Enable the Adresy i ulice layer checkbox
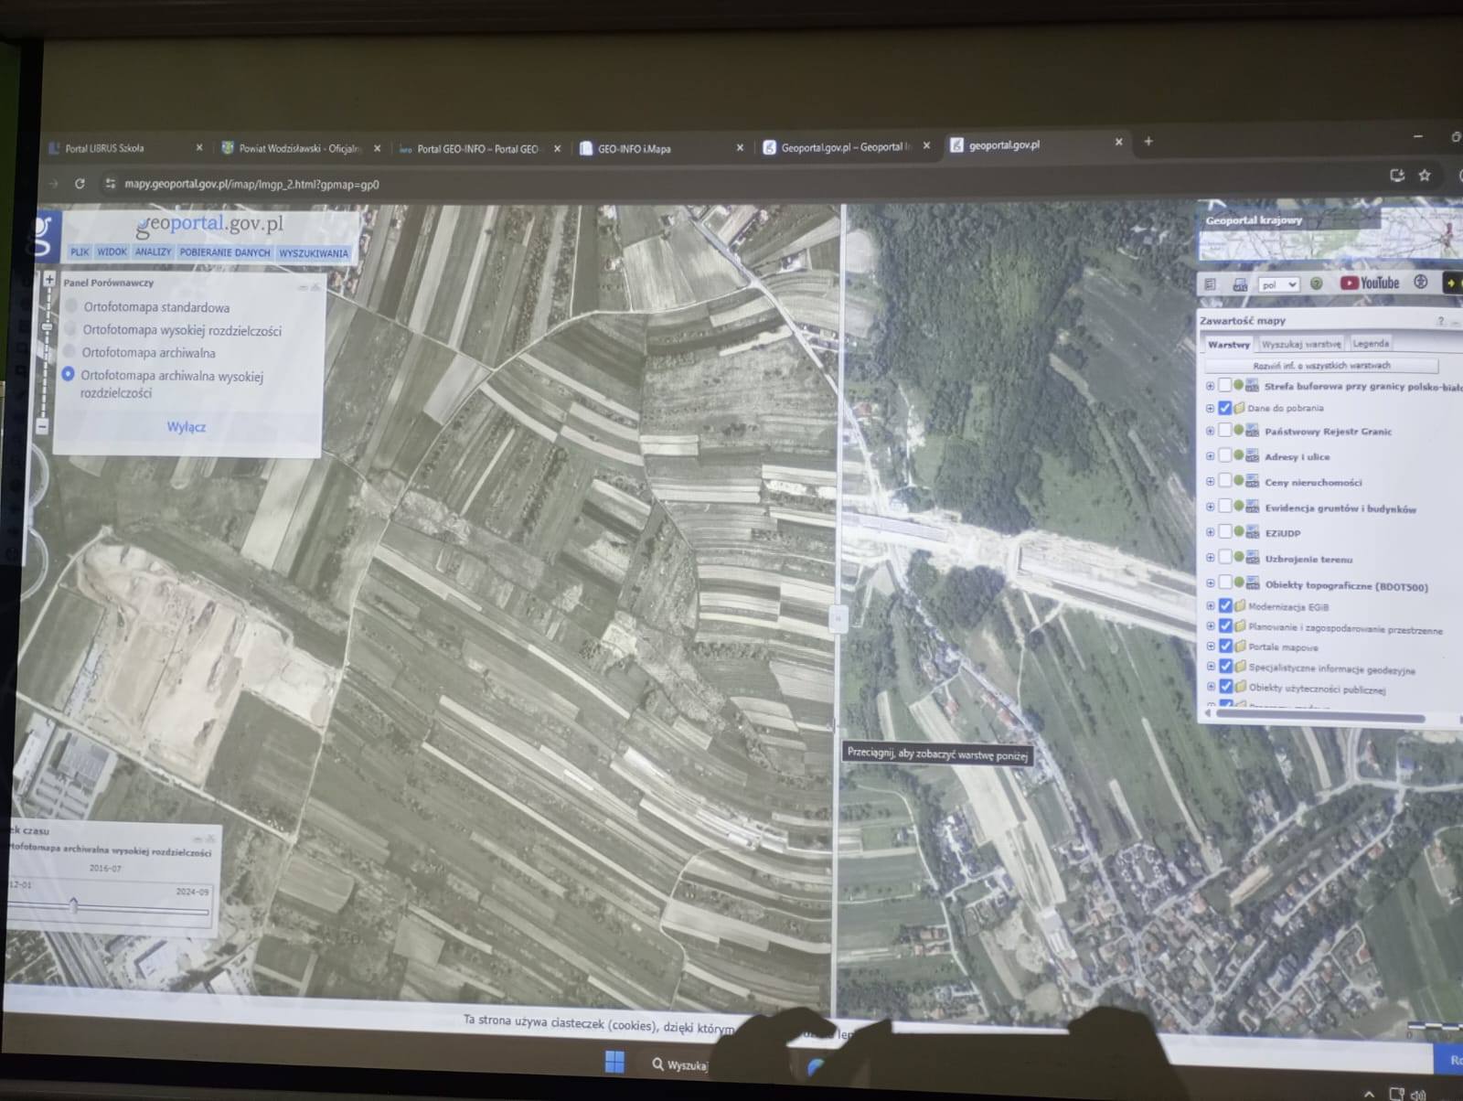1463x1101 pixels. coord(1224,455)
